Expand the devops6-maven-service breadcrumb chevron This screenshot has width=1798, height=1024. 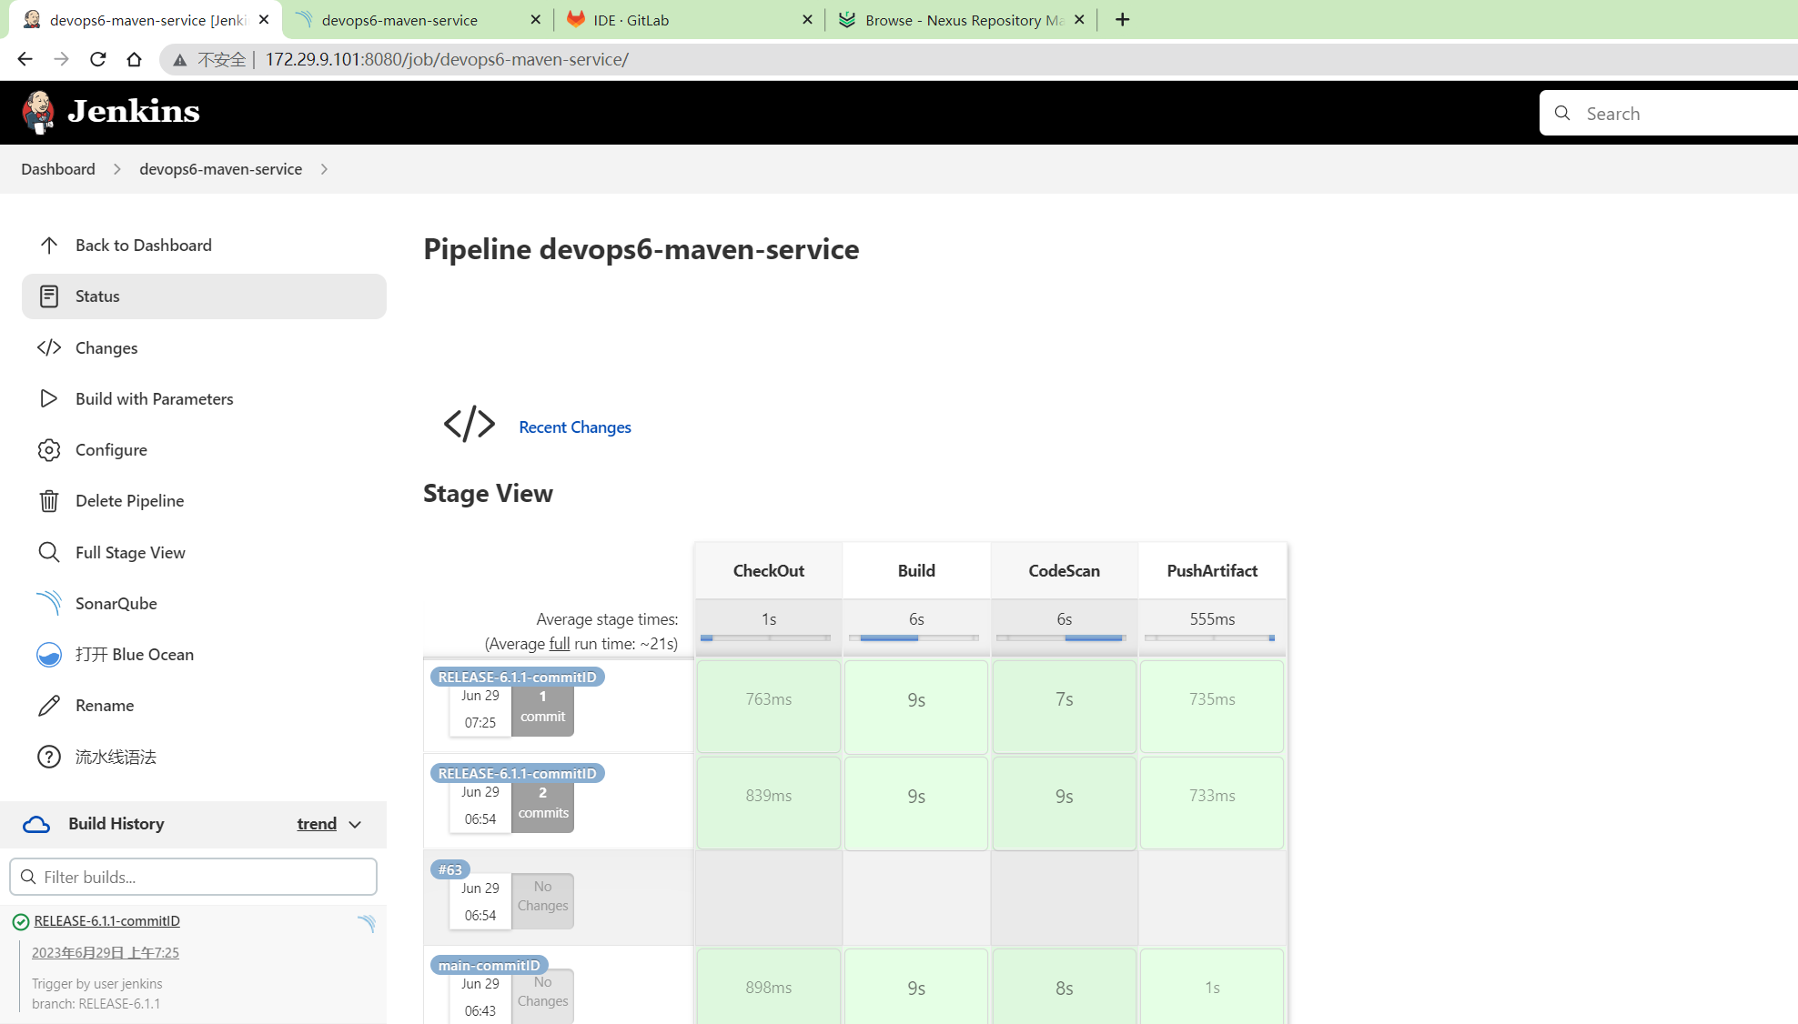point(324,169)
